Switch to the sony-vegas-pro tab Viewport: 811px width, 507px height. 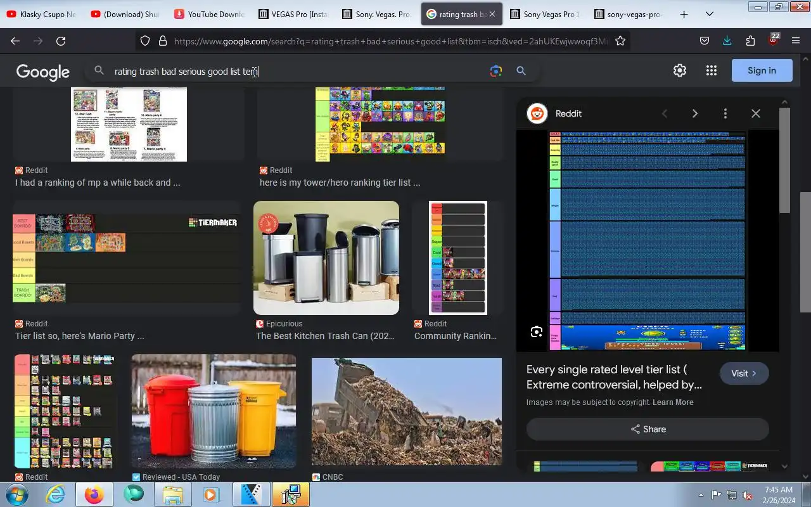click(629, 14)
